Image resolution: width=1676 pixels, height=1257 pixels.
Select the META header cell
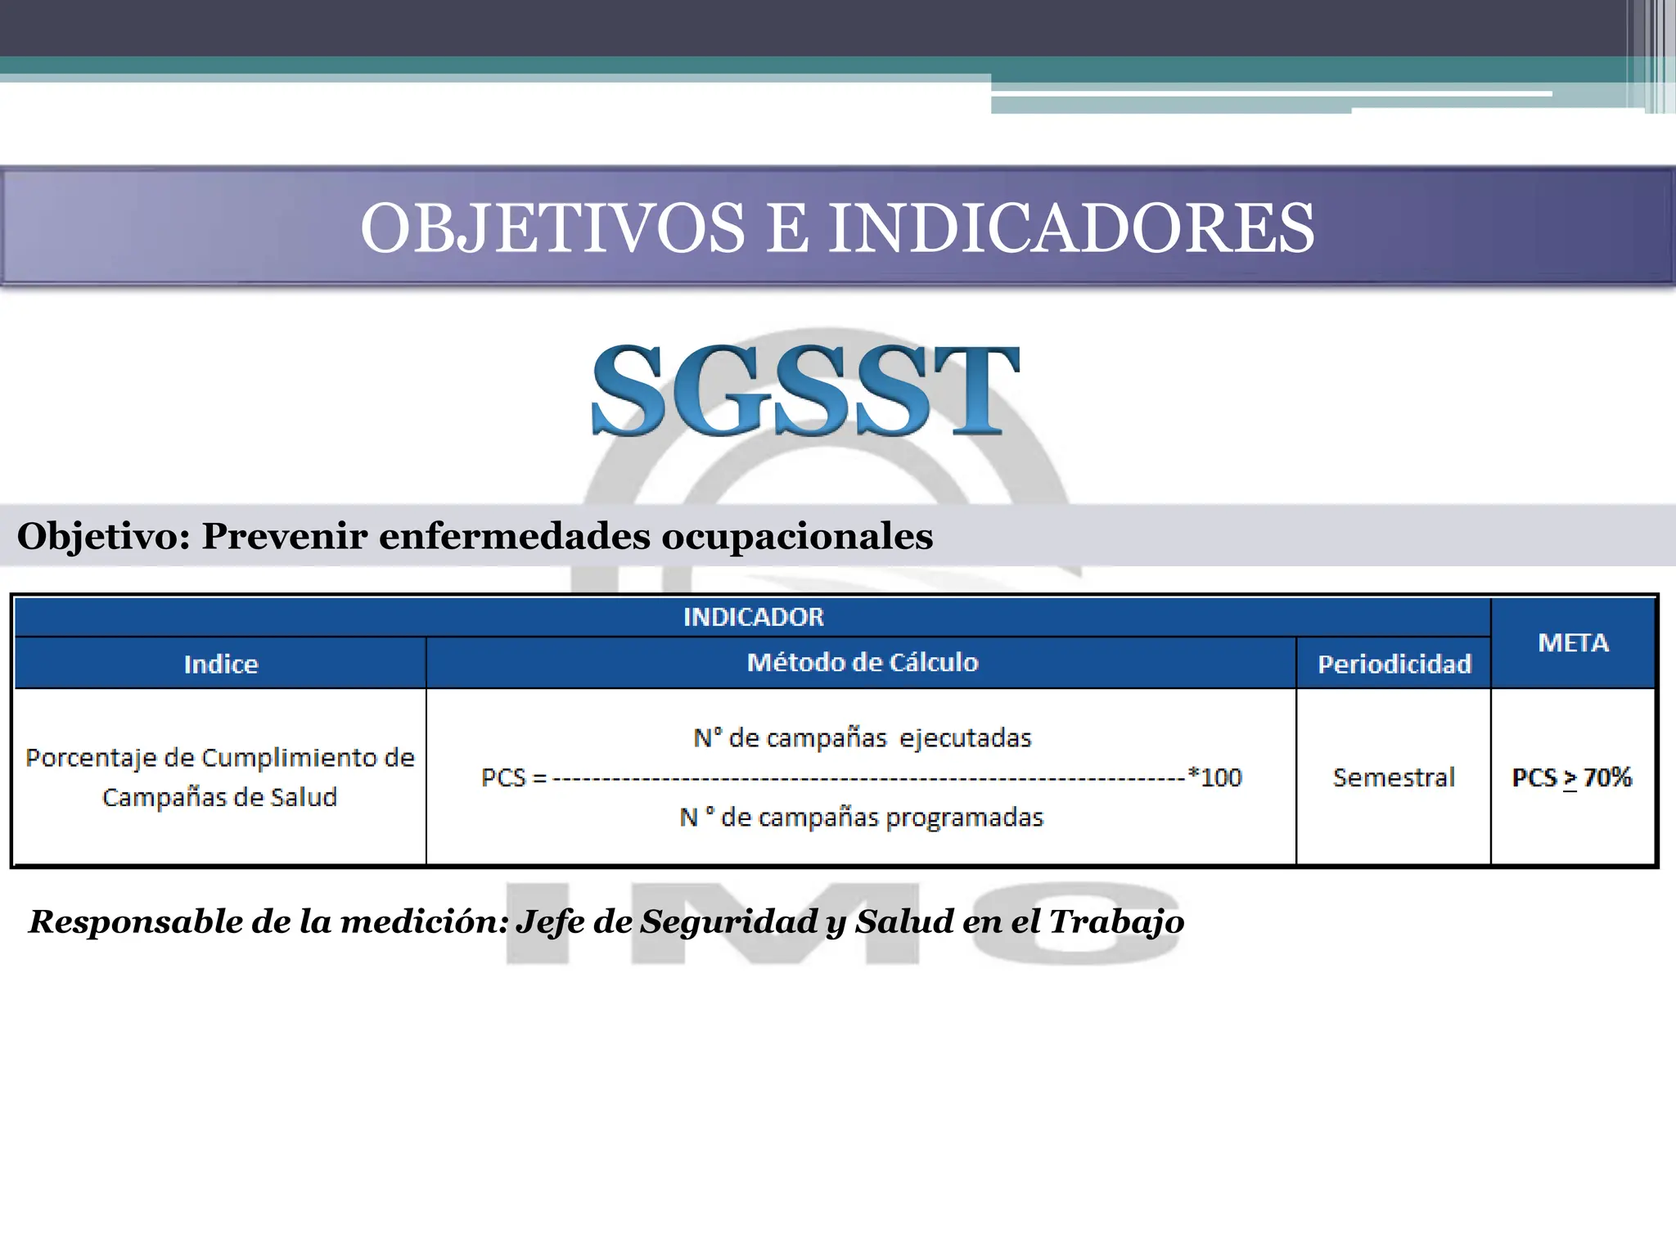(1573, 643)
